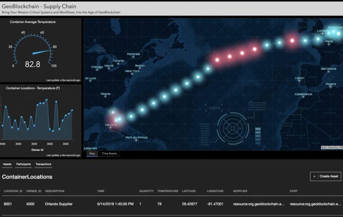The width and height of the screenshot is (343, 217).
Task: Click the LOCATION_ID column header
Action: 13,191
